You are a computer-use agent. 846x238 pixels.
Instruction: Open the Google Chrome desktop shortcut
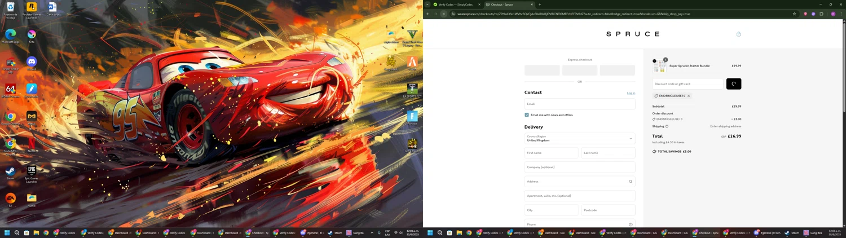click(x=10, y=117)
